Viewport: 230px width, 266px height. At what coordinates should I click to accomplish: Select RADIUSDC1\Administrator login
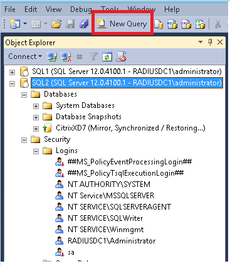coord(112,241)
